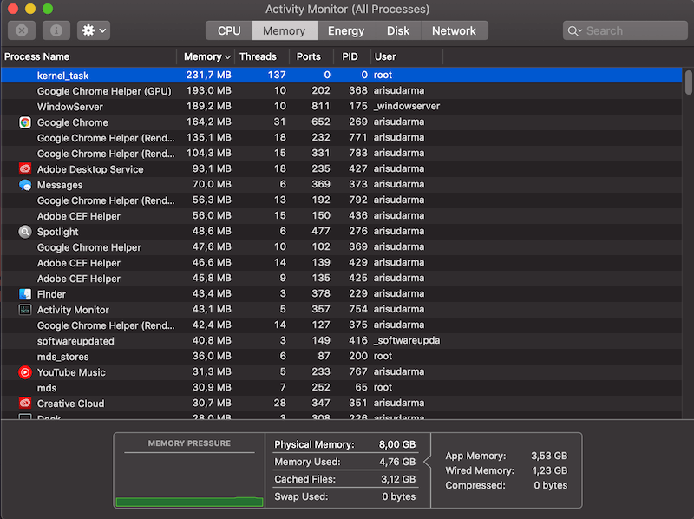This screenshot has width=694, height=519.
Task: Select Google Chrome Helper with PID 369
Action: 342,247
